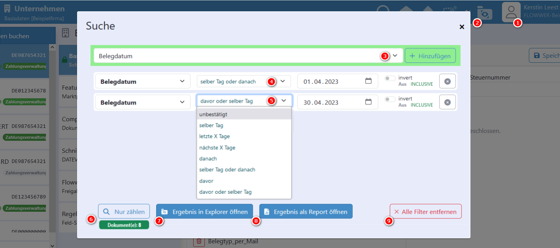Click calendar icon for 01.04.2023 date
The width and height of the screenshot is (560, 248).
click(368, 81)
